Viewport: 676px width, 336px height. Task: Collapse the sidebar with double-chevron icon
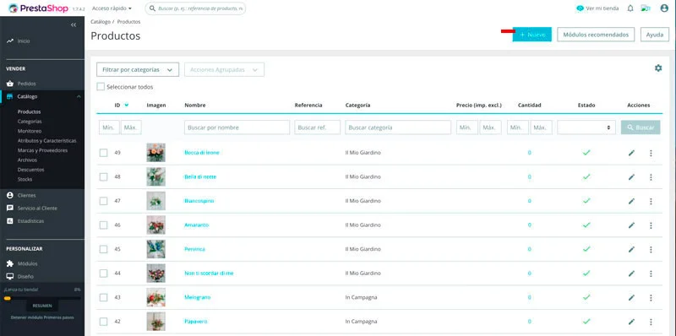click(x=74, y=25)
